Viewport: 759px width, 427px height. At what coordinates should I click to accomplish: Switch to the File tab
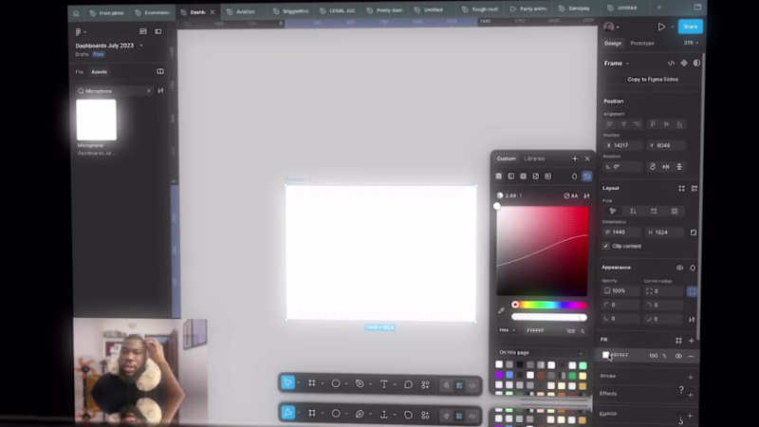(80, 72)
